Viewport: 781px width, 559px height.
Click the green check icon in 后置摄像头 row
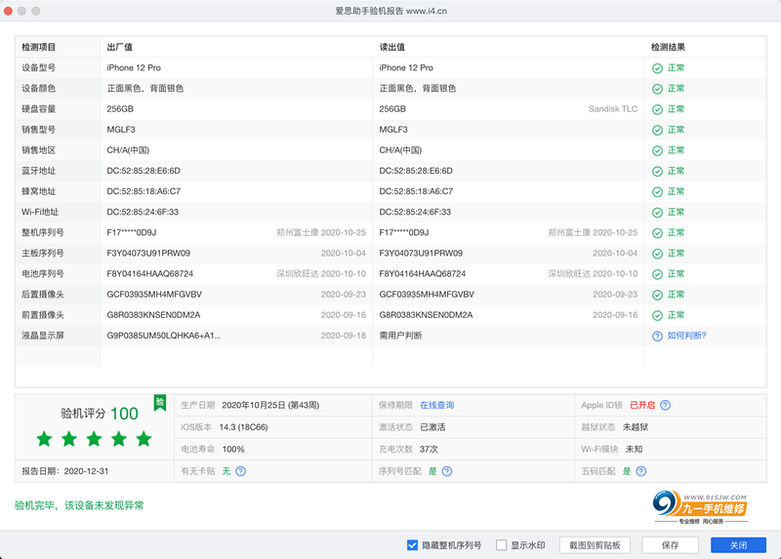click(657, 295)
